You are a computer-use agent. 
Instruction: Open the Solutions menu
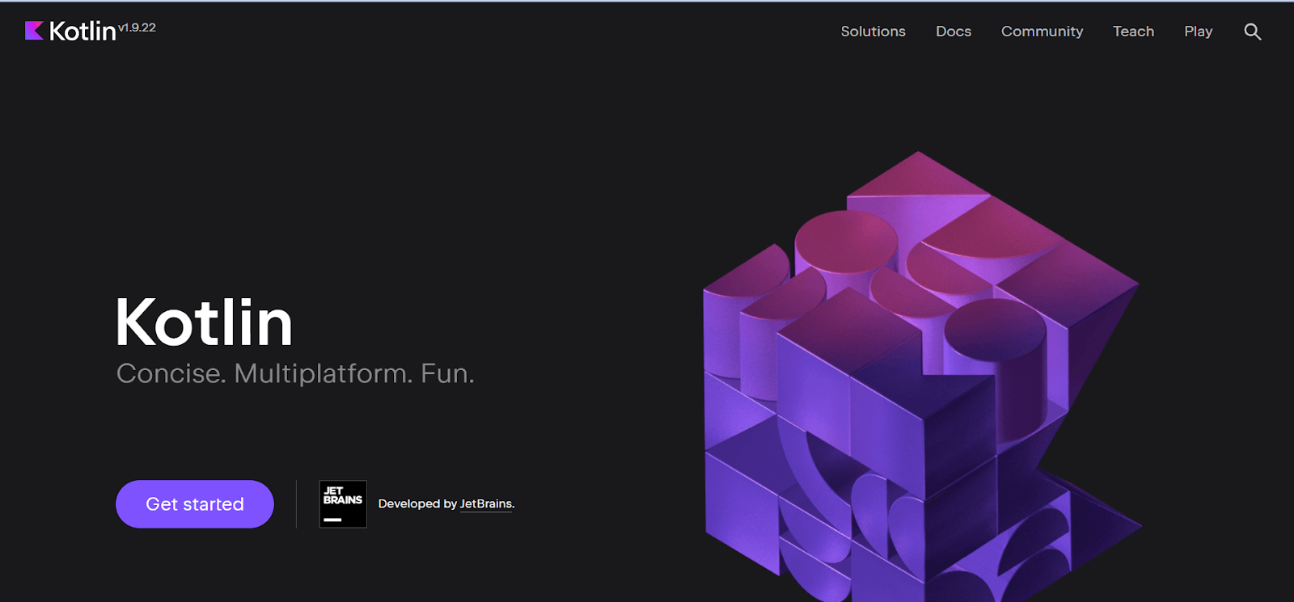[x=873, y=32]
